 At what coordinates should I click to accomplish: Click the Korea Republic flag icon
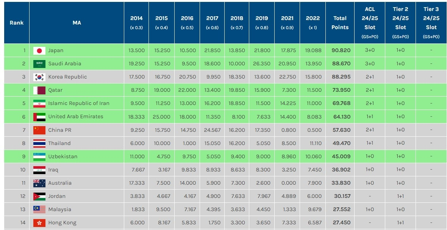click(x=39, y=77)
